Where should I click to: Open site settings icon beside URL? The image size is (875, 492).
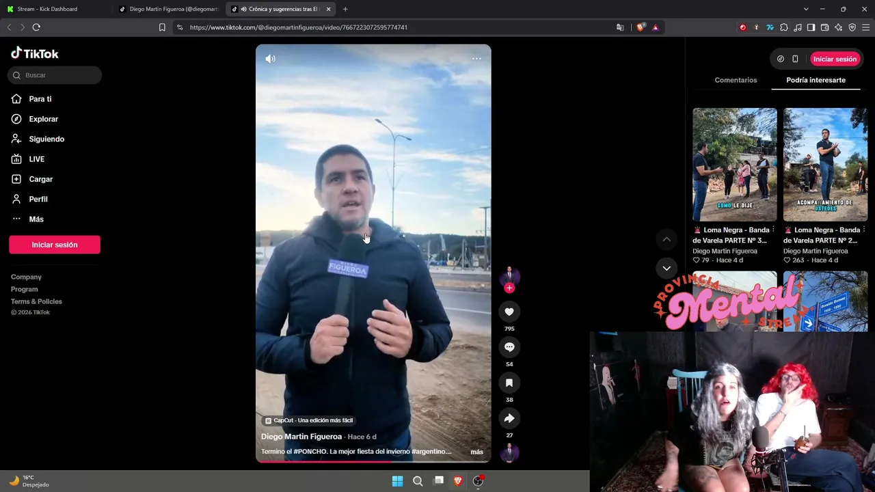[180, 27]
